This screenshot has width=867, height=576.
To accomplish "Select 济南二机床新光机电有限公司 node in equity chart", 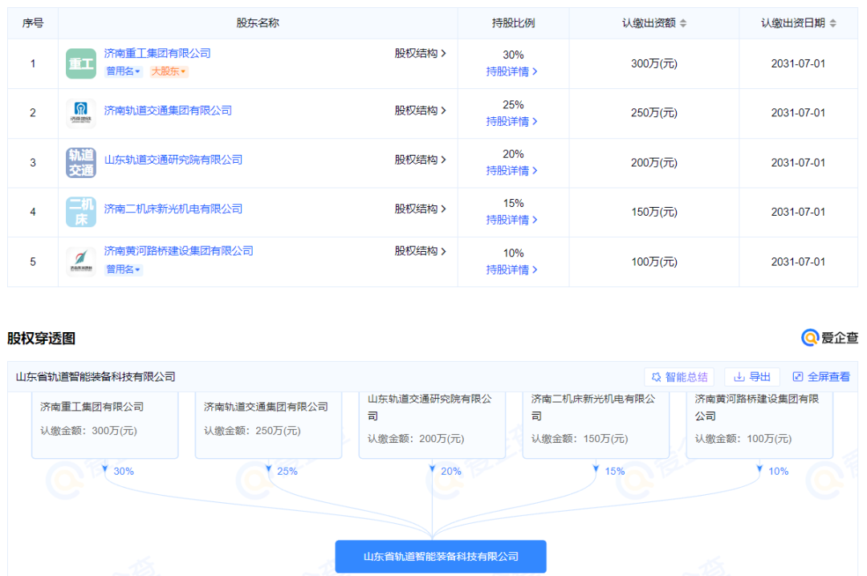I will (596, 425).
